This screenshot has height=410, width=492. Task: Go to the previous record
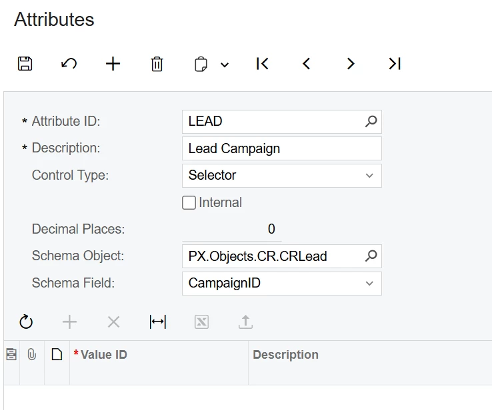click(307, 64)
